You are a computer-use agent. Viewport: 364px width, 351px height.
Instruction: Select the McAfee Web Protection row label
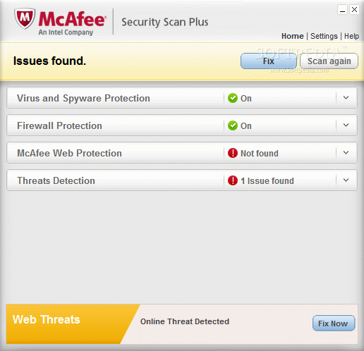click(69, 153)
